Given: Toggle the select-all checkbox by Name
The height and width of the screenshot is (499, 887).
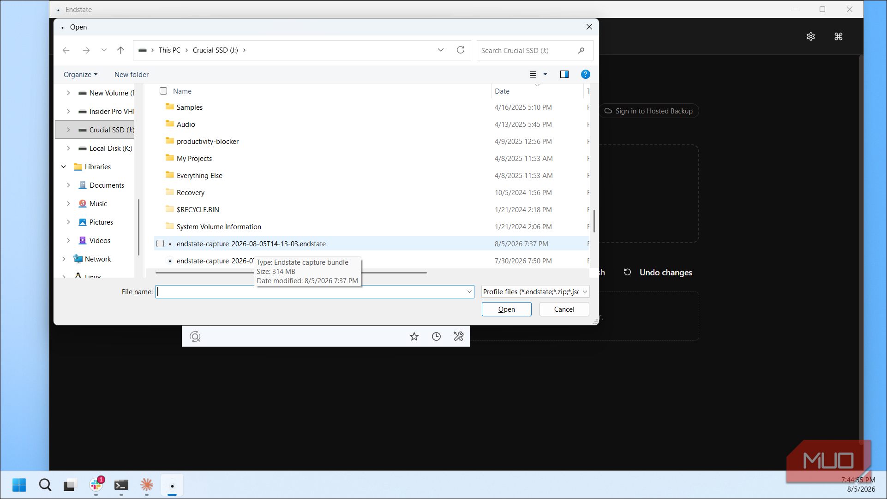Looking at the screenshot, I should 163,91.
